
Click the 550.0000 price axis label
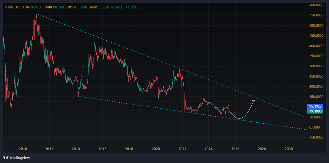pyautogui.click(x=316, y=15)
